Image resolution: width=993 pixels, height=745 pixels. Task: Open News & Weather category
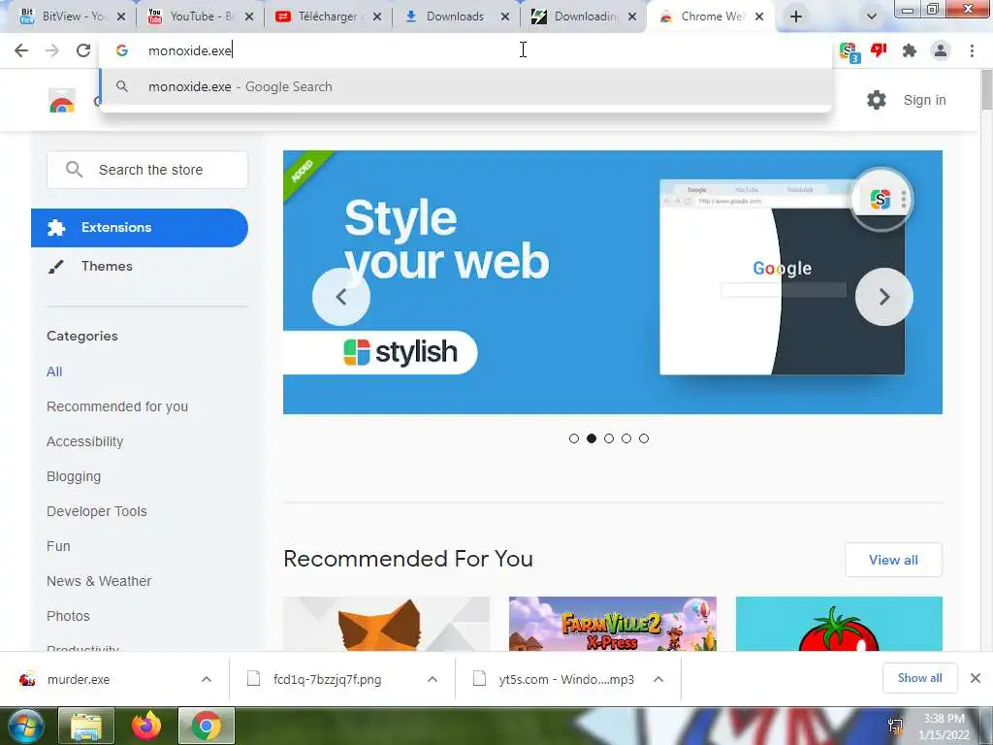pos(99,581)
